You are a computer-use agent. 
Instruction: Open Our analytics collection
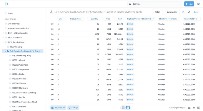(x=14, y=24)
